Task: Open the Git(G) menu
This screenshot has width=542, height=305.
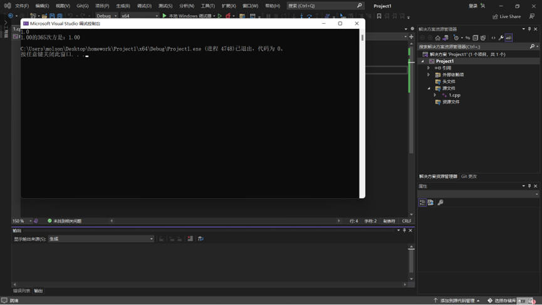Action: [83, 6]
